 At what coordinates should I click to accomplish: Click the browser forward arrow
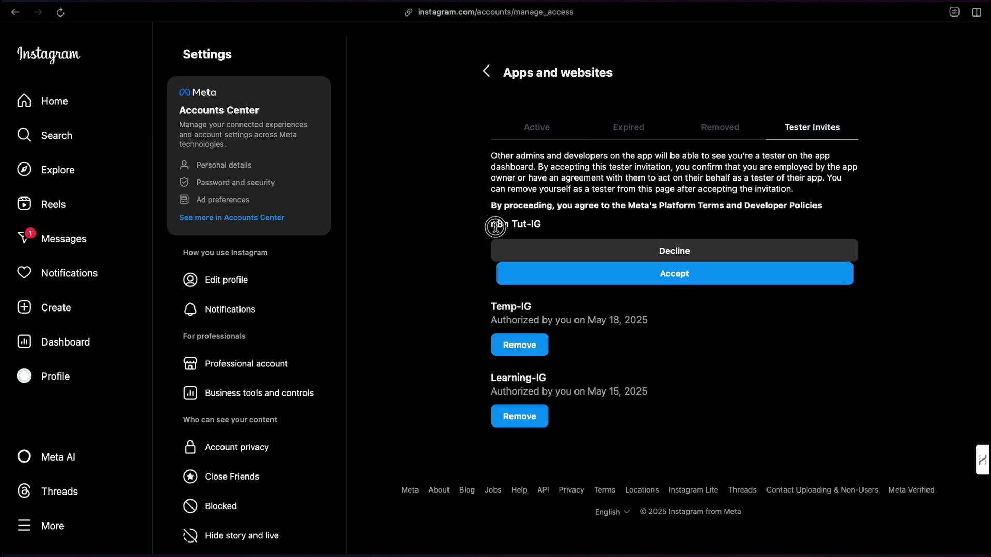(38, 12)
